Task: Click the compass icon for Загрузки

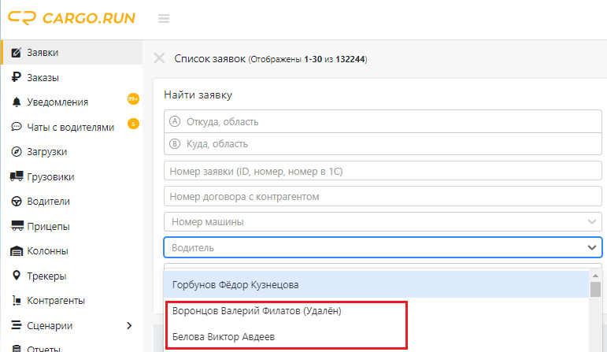Action: pos(16,152)
